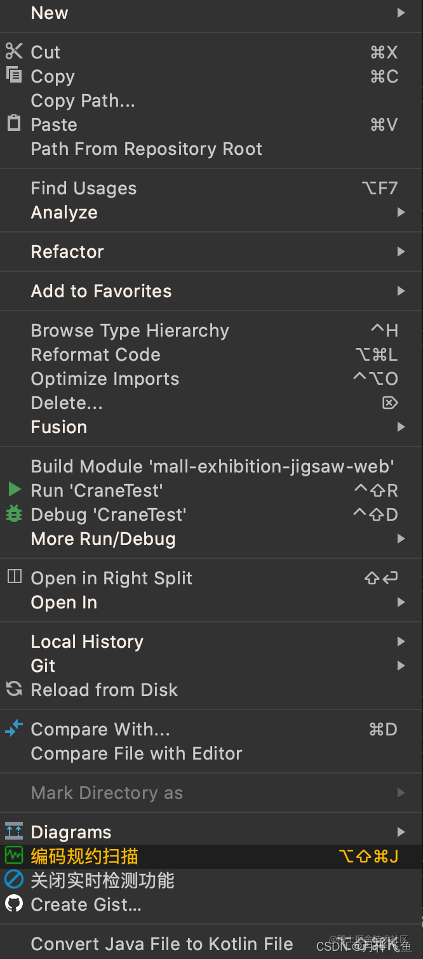Open the Git submenu arrow
423x959 pixels.
click(x=401, y=666)
